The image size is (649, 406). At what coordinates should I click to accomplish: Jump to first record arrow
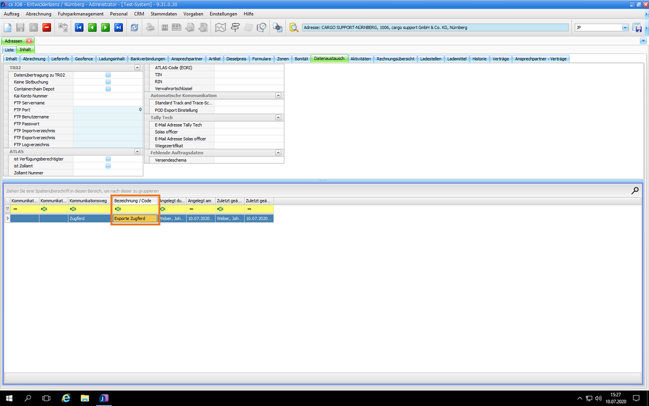pyautogui.click(x=79, y=28)
